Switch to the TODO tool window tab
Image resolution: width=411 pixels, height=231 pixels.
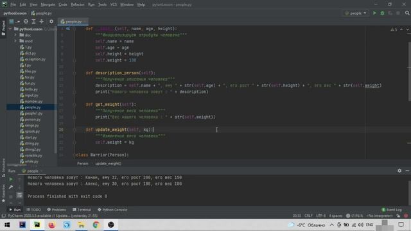click(34, 210)
